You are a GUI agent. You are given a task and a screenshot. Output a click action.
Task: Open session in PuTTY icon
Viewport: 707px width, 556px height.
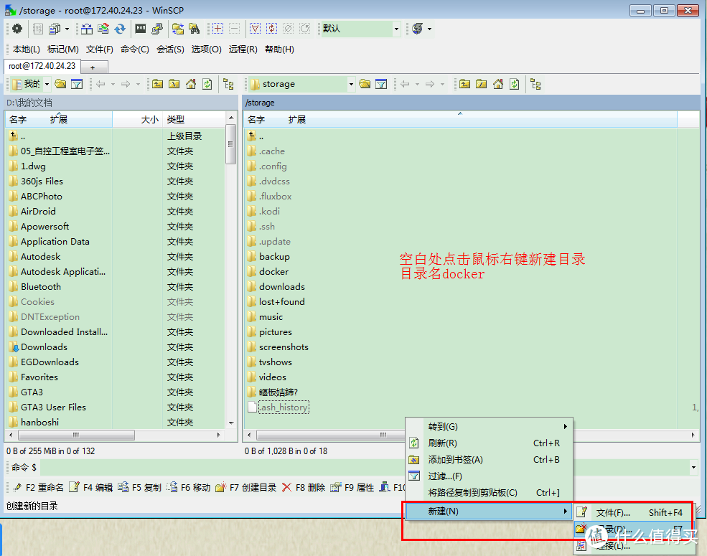(157, 29)
